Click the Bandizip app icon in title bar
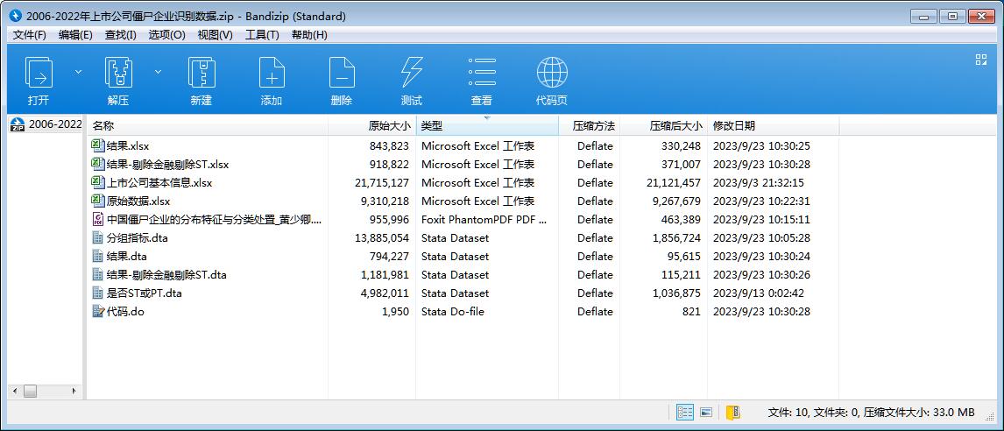This screenshot has width=1004, height=431. tap(16, 16)
